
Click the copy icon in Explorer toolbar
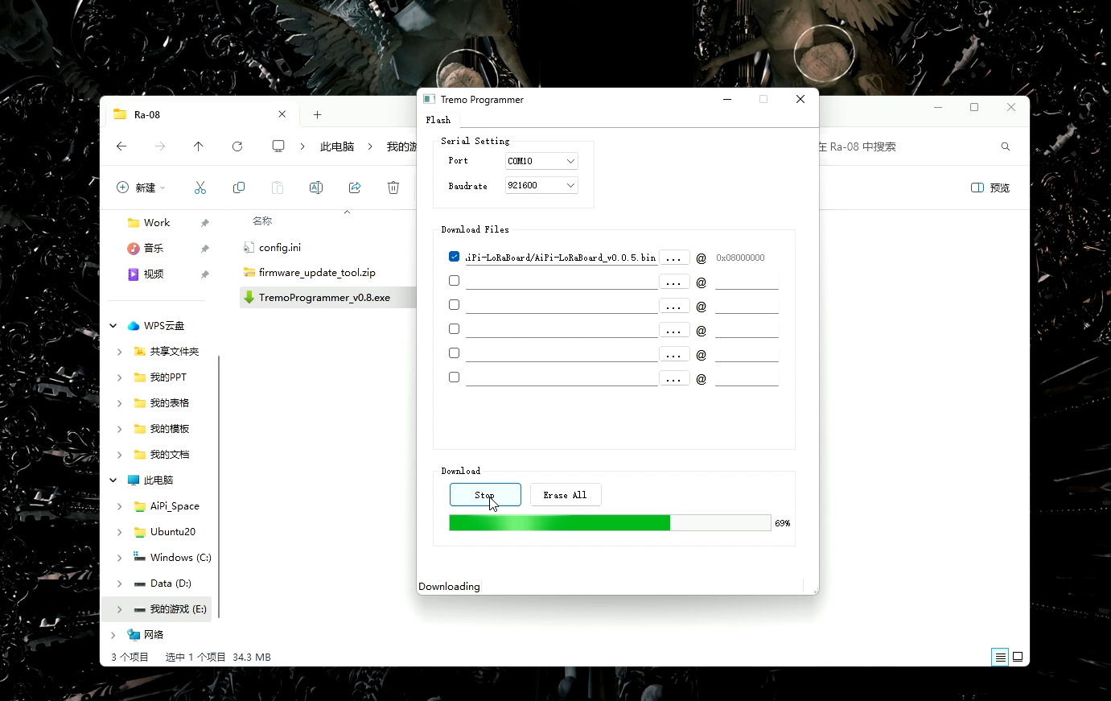pos(239,188)
